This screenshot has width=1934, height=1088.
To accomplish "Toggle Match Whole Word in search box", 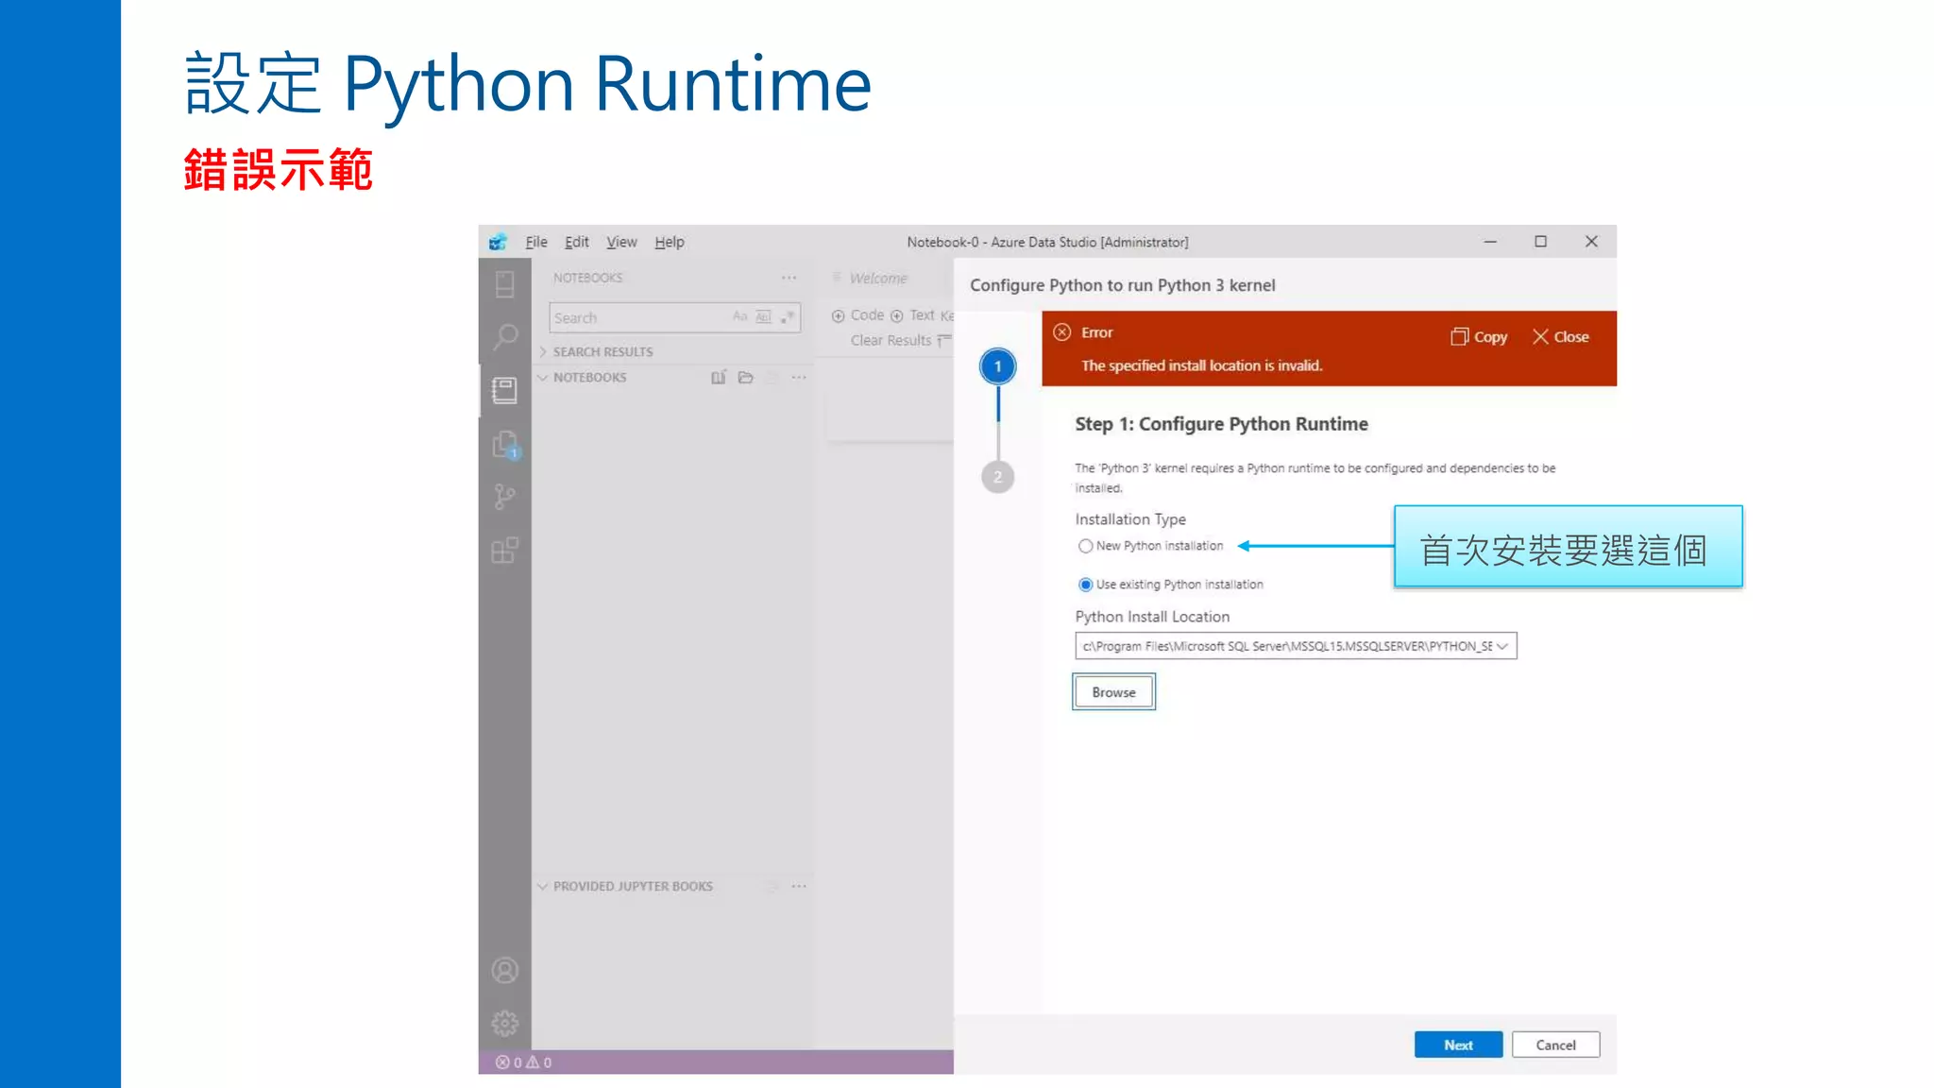I will click(x=763, y=316).
